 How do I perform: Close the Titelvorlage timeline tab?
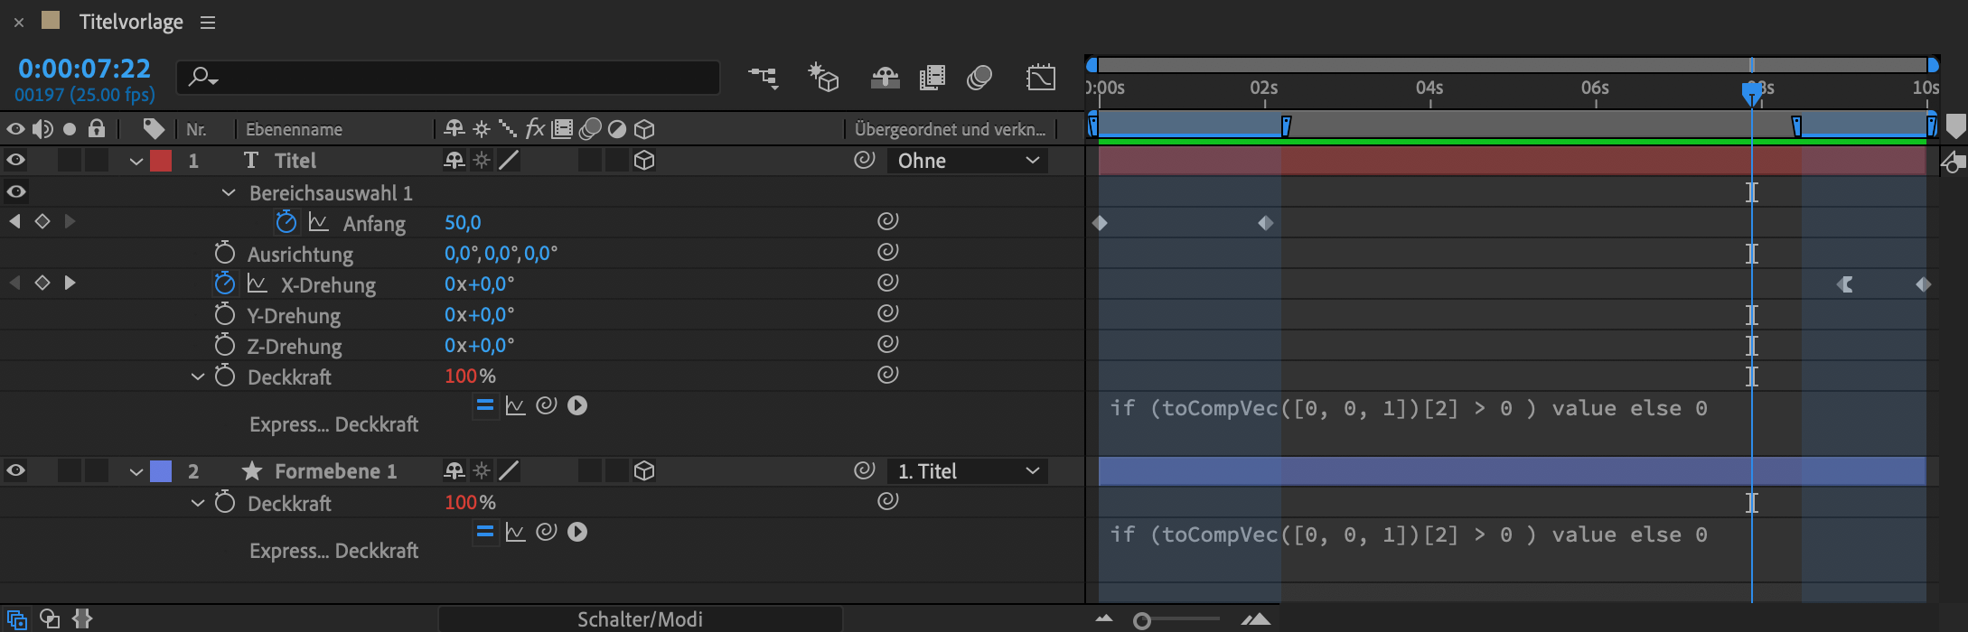click(19, 23)
